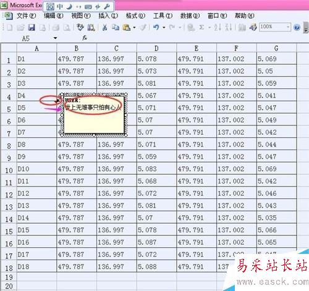
Task: Click the Paste clipboard icon
Action: click(127, 27)
